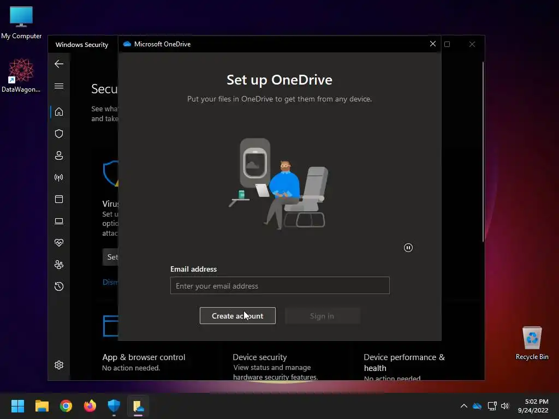Open the clock and date panel
This screenshot has height=419, width=559.
[533, 406]
